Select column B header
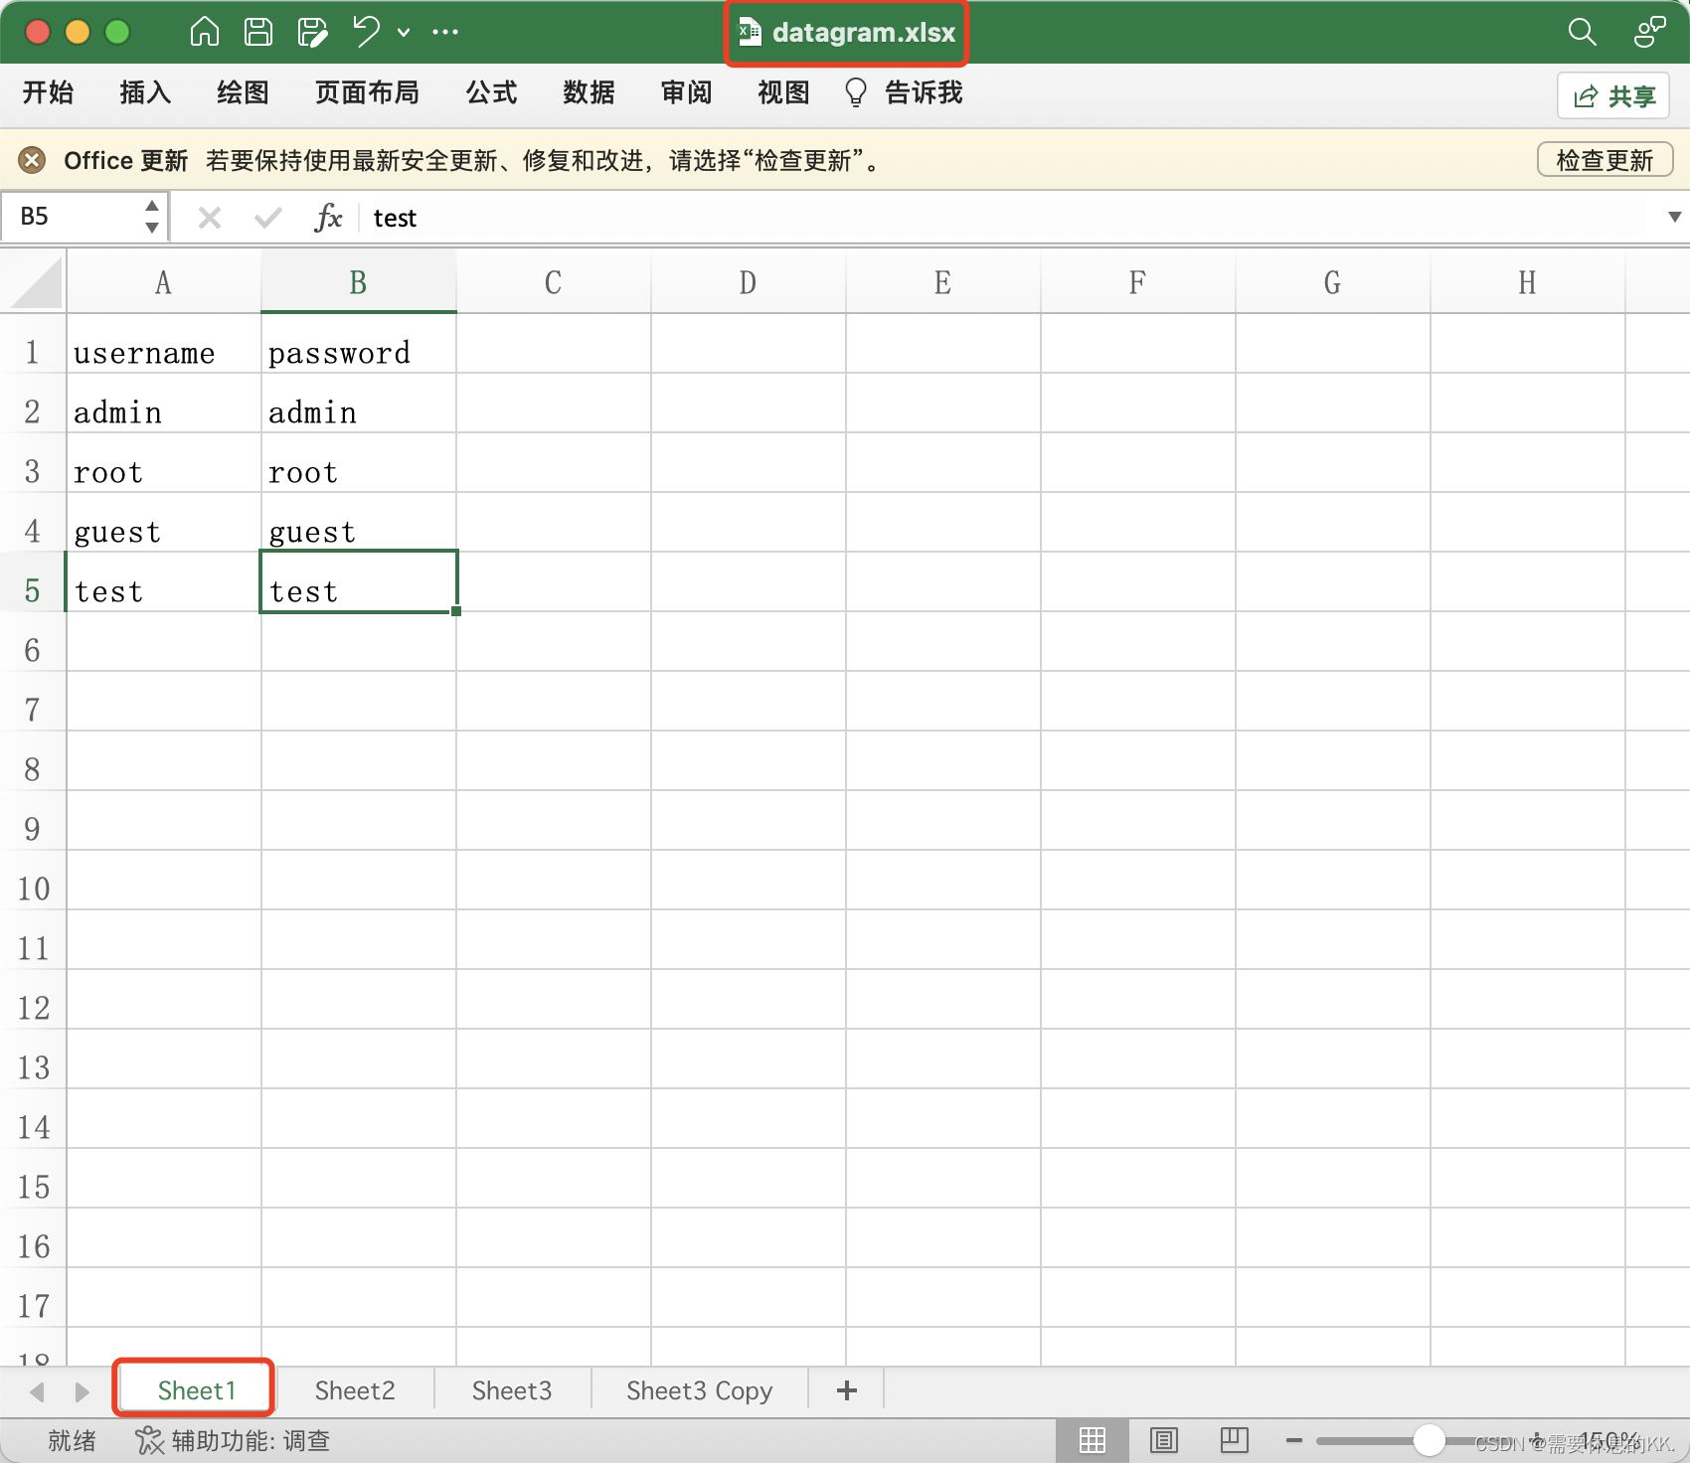Viewport: 1690px width, 1463px height. tap(358, 283)
